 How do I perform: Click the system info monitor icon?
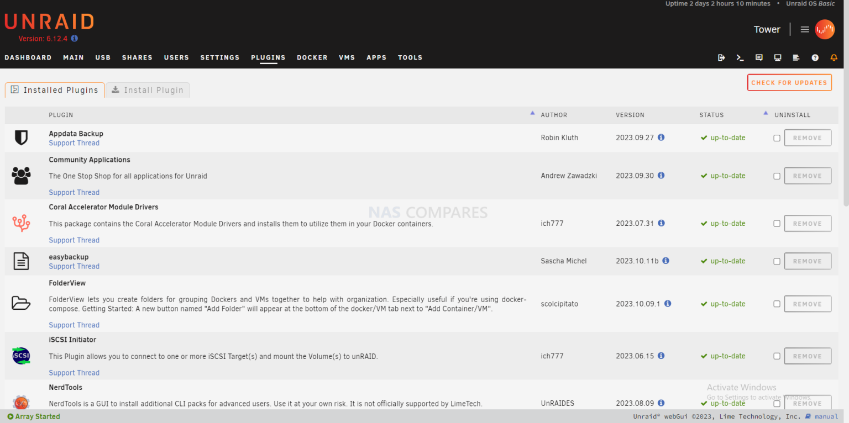(x=778, y=57)
